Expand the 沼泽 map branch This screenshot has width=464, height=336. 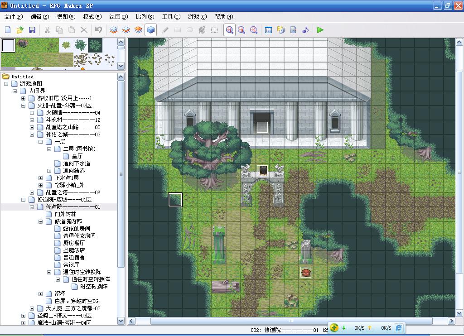pos(40,294)
